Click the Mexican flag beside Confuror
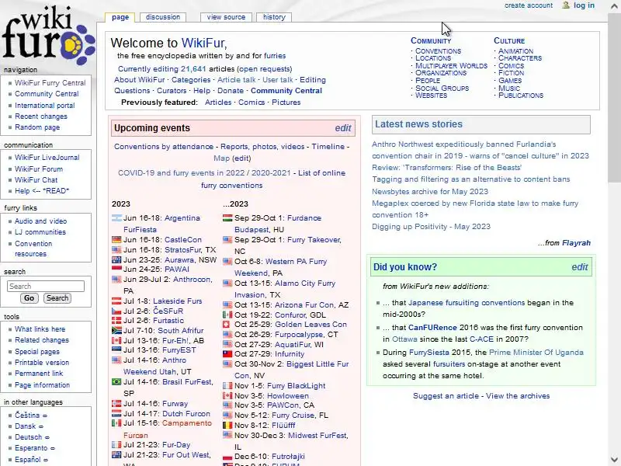This screenshot has height=466, width=621. click(227, 315)
